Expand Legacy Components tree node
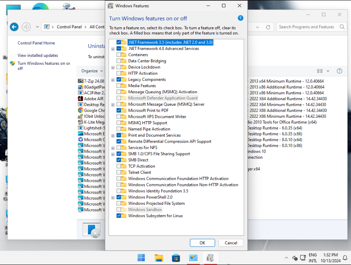This screenshot has height=265, width=351. 113,80
